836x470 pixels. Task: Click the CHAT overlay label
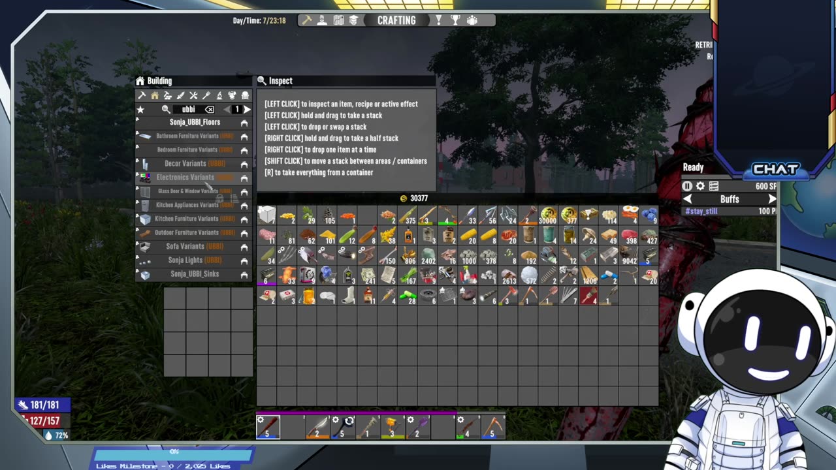click(x=776, y=170)
